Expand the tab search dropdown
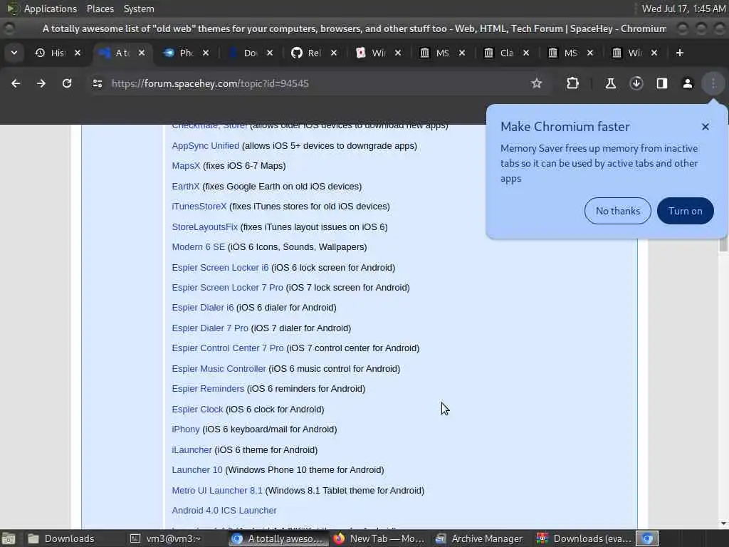The width and height of the screenshot is (729, 547). pyautogui.click(x=14, y=53)
